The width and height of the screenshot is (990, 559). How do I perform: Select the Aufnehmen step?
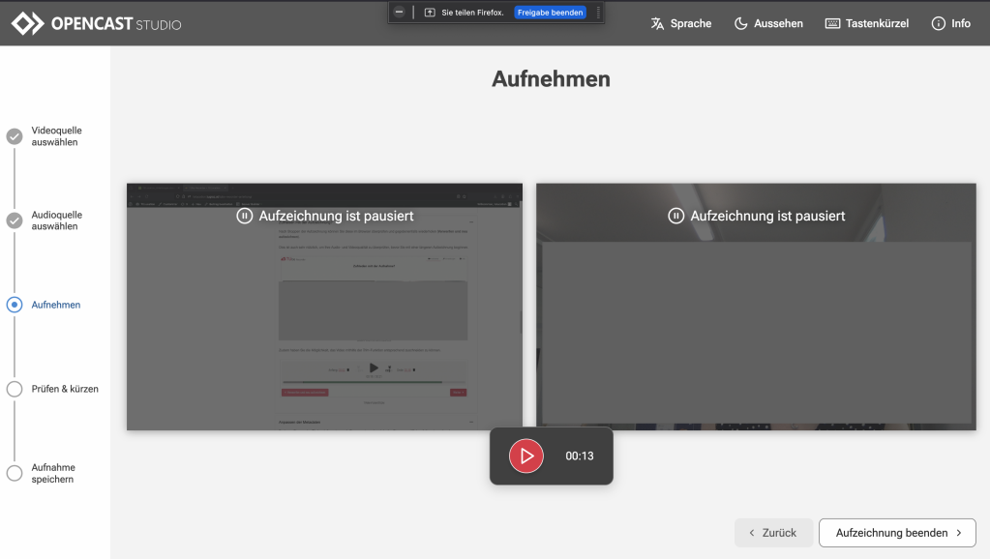click(44, 305)
